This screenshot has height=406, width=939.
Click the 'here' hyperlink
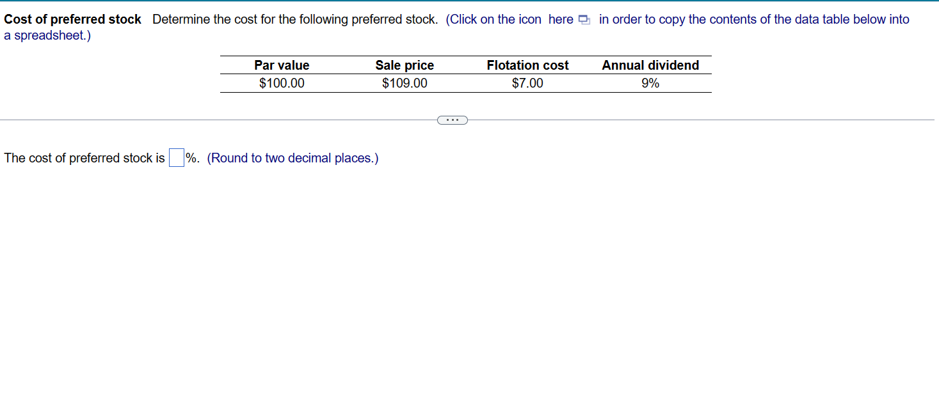click(x=561, y=20)
